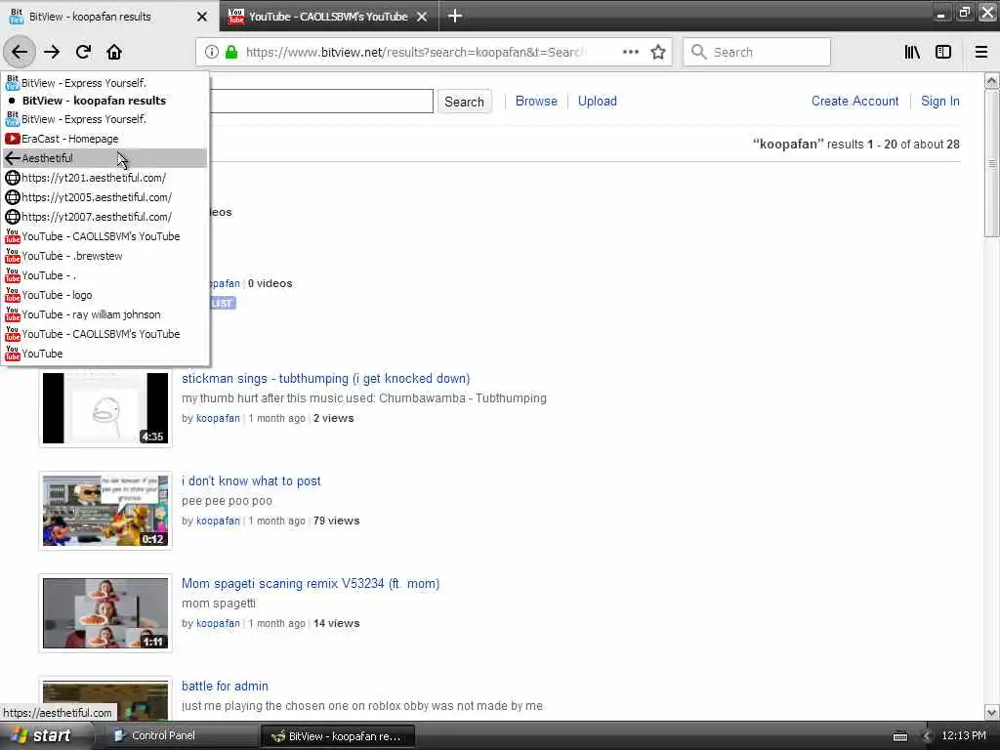Show site information via the info icon
1000x750 pixels.
(x=212, y=52)
